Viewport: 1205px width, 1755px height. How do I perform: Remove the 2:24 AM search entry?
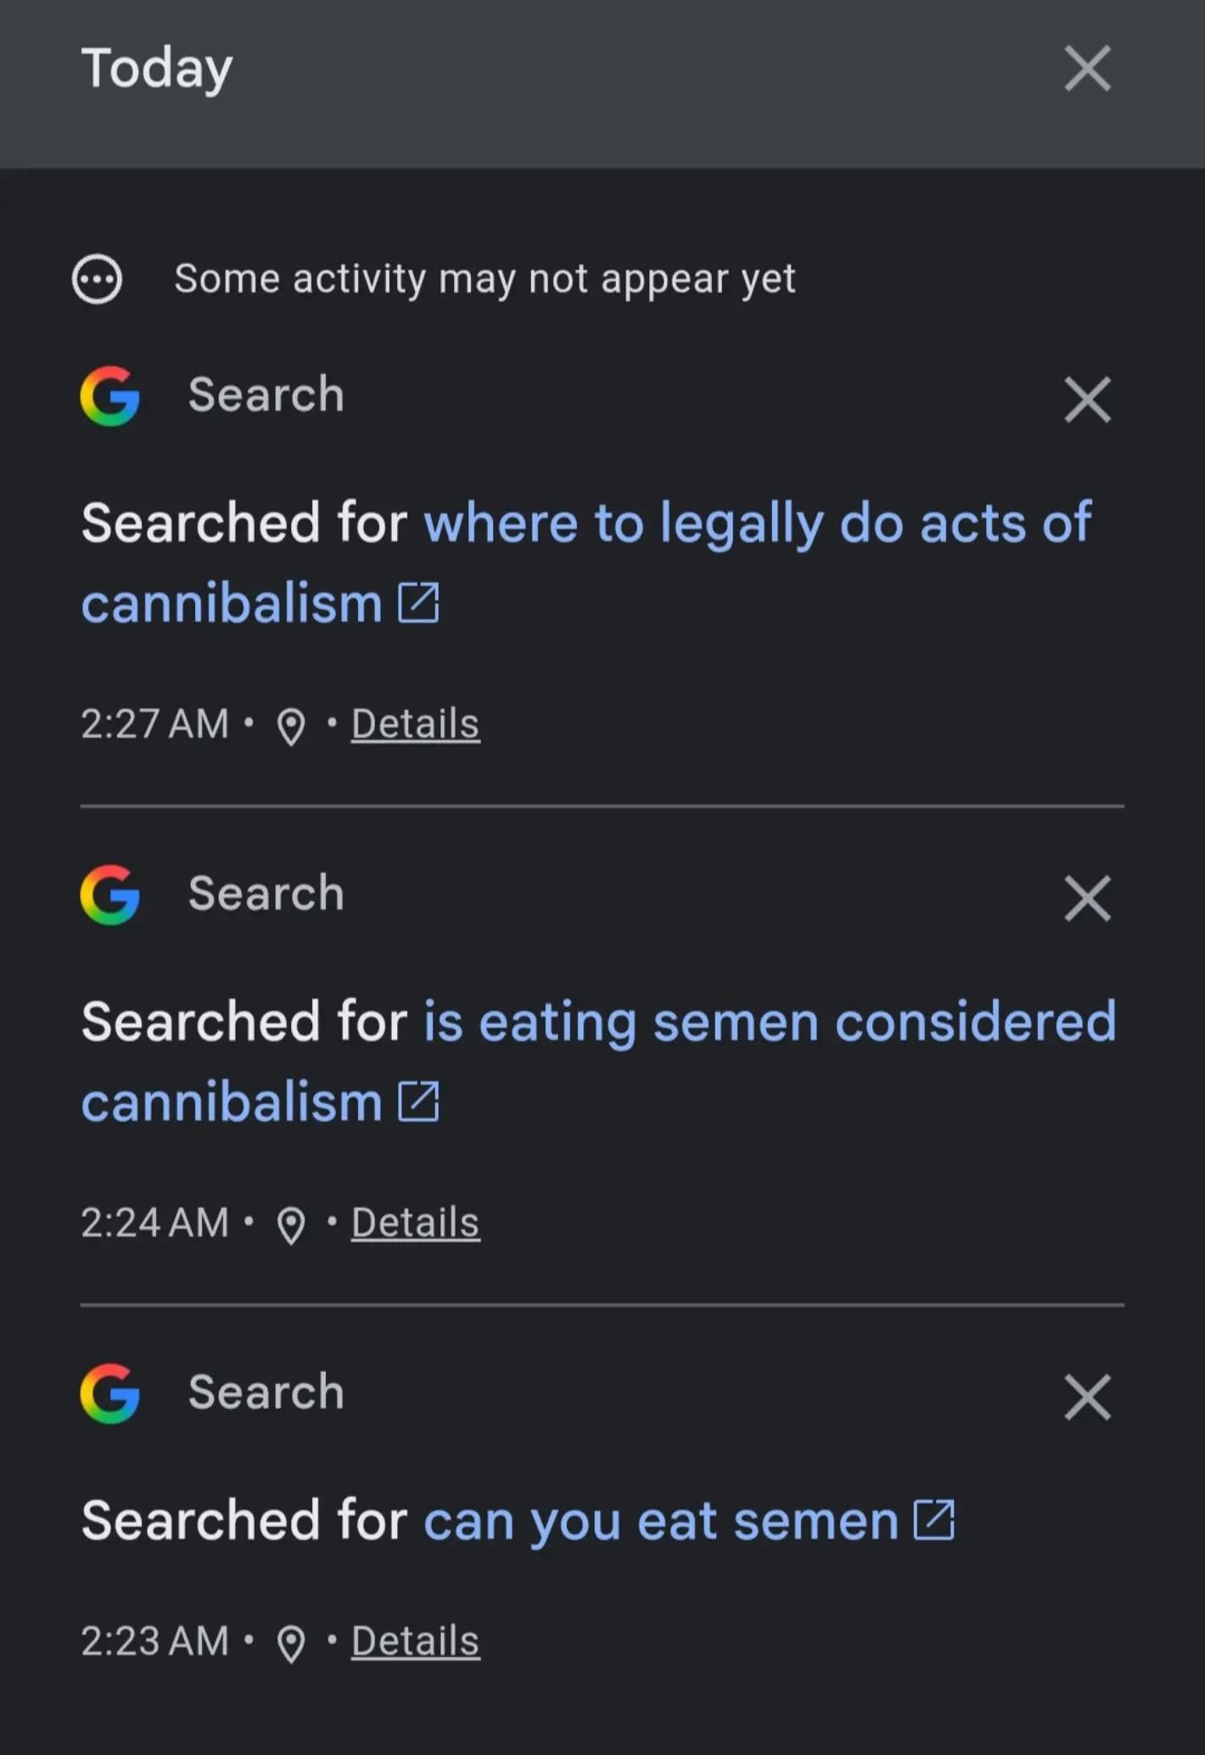(1087, 899)
